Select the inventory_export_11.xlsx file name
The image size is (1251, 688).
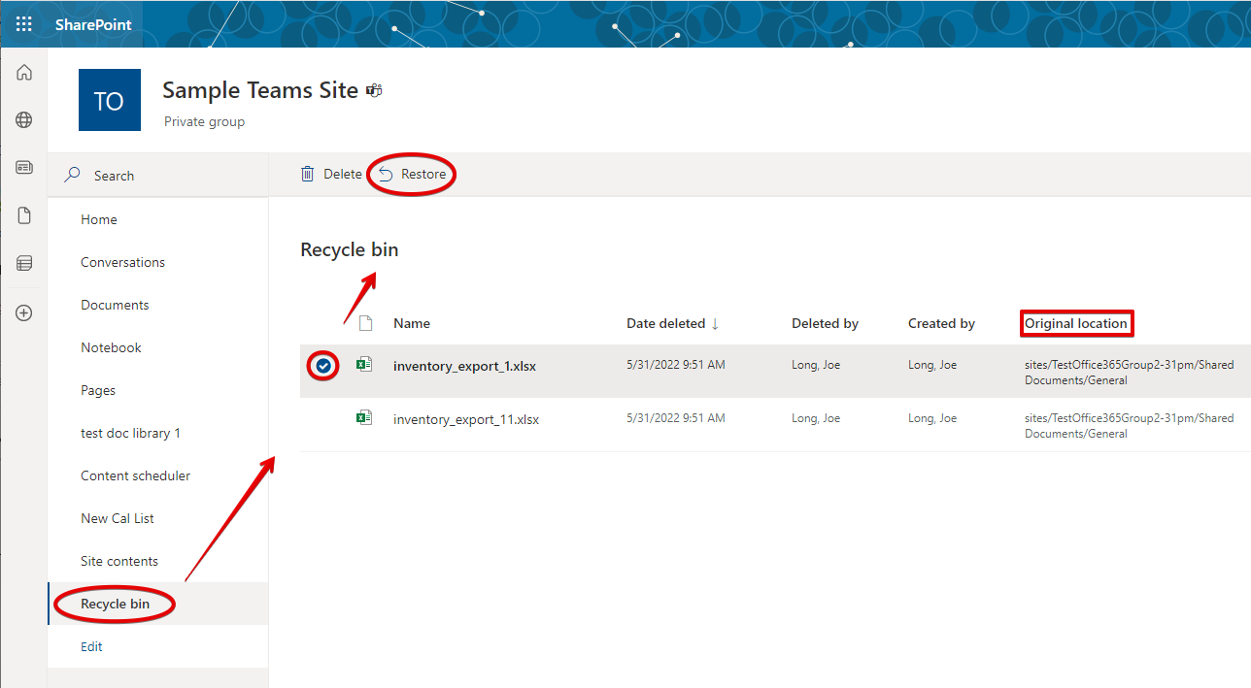coord(466,419)
